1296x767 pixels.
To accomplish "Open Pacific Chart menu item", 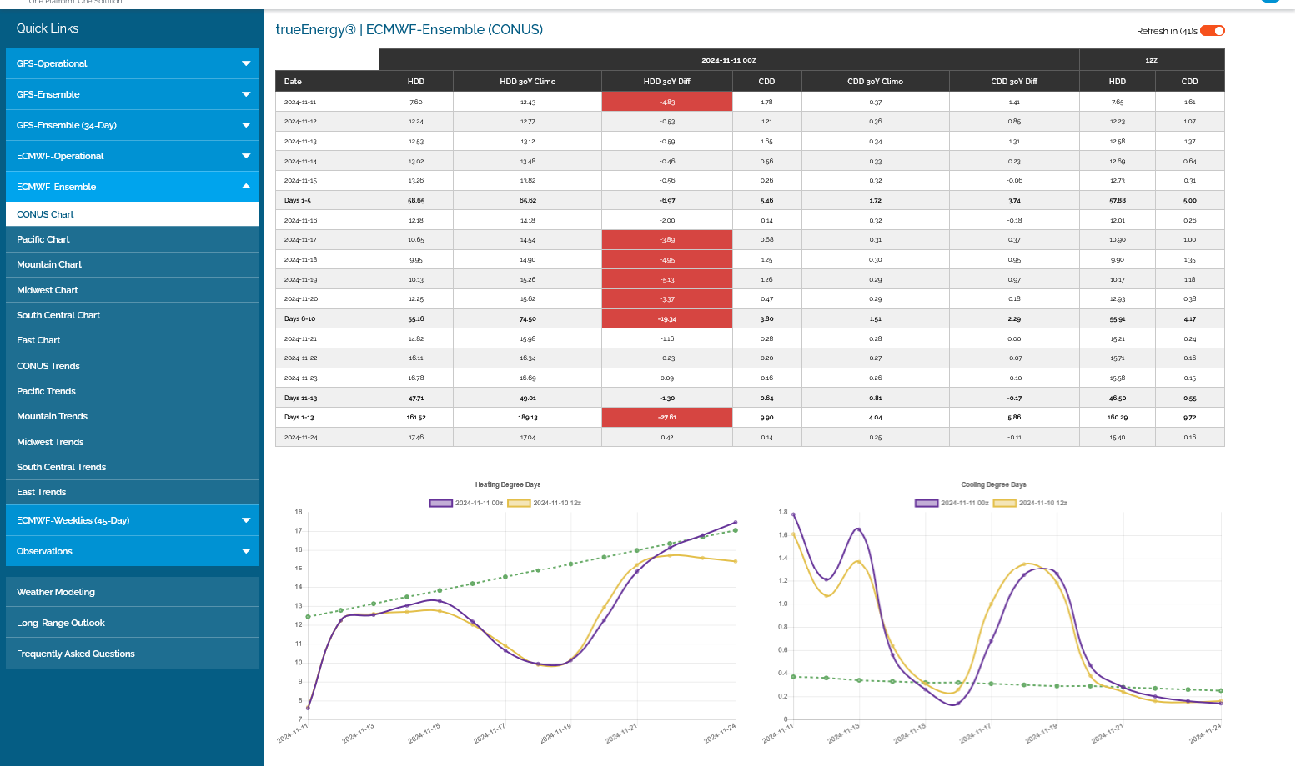I will (x=133, y=239).
